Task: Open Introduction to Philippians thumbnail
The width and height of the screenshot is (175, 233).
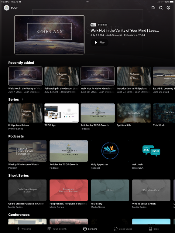Action: [x=134, y=76]
